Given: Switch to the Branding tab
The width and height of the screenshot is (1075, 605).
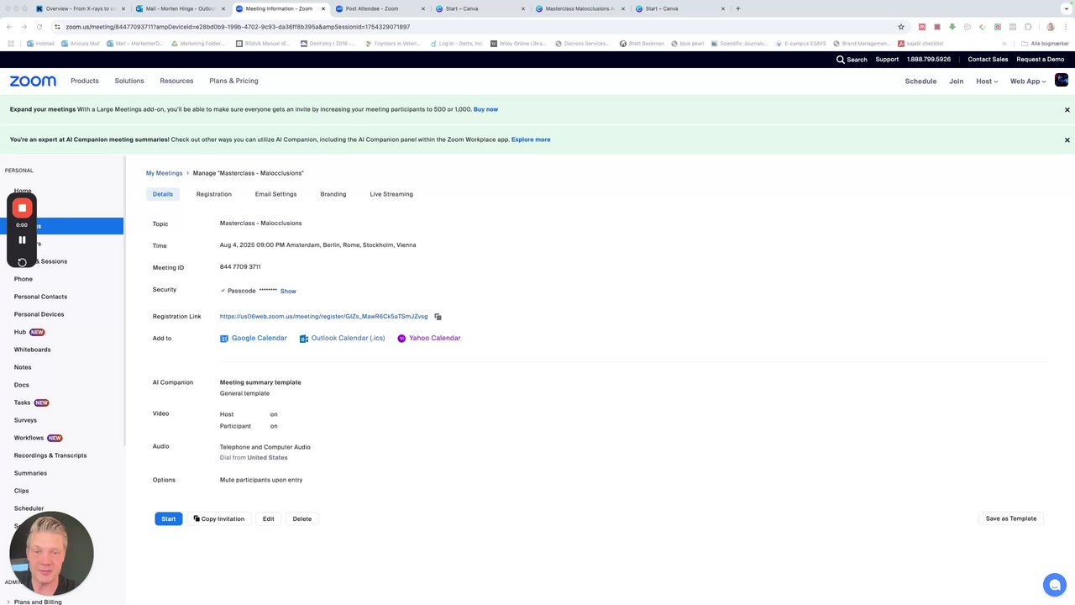Looking at the screenshot, I should (333, 194).
